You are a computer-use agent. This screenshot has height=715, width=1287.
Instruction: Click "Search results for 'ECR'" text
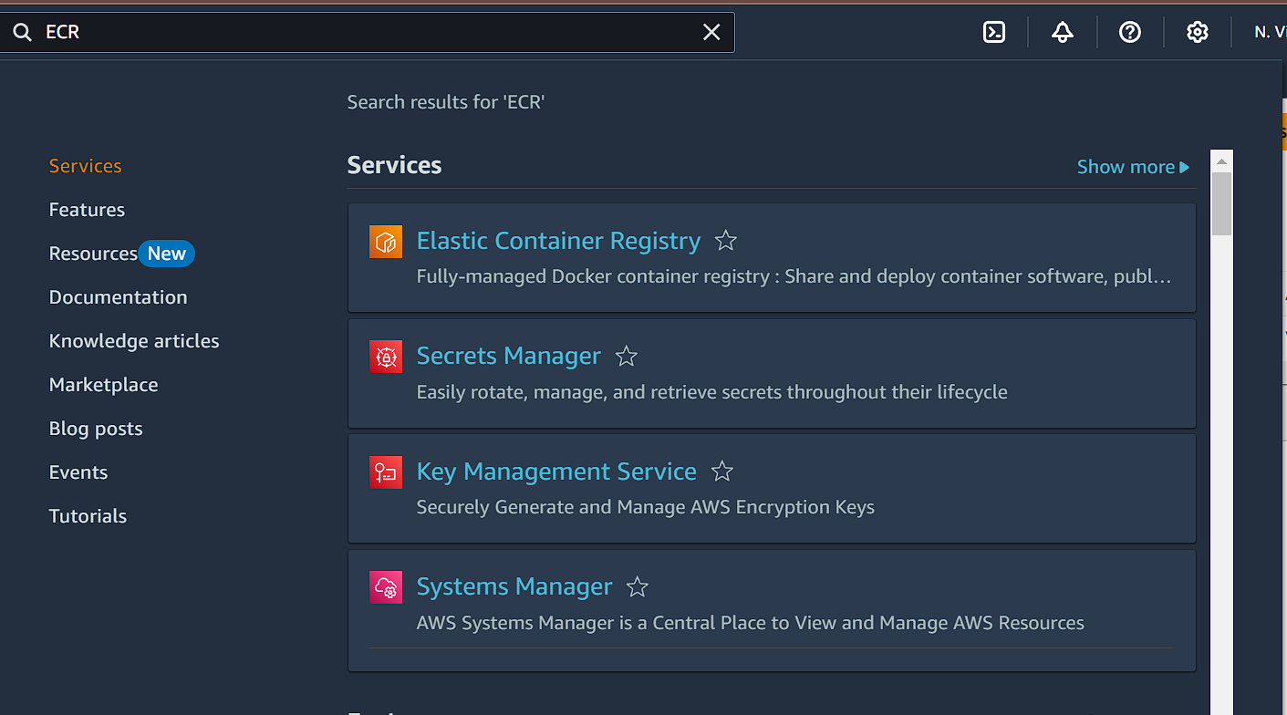446,102
